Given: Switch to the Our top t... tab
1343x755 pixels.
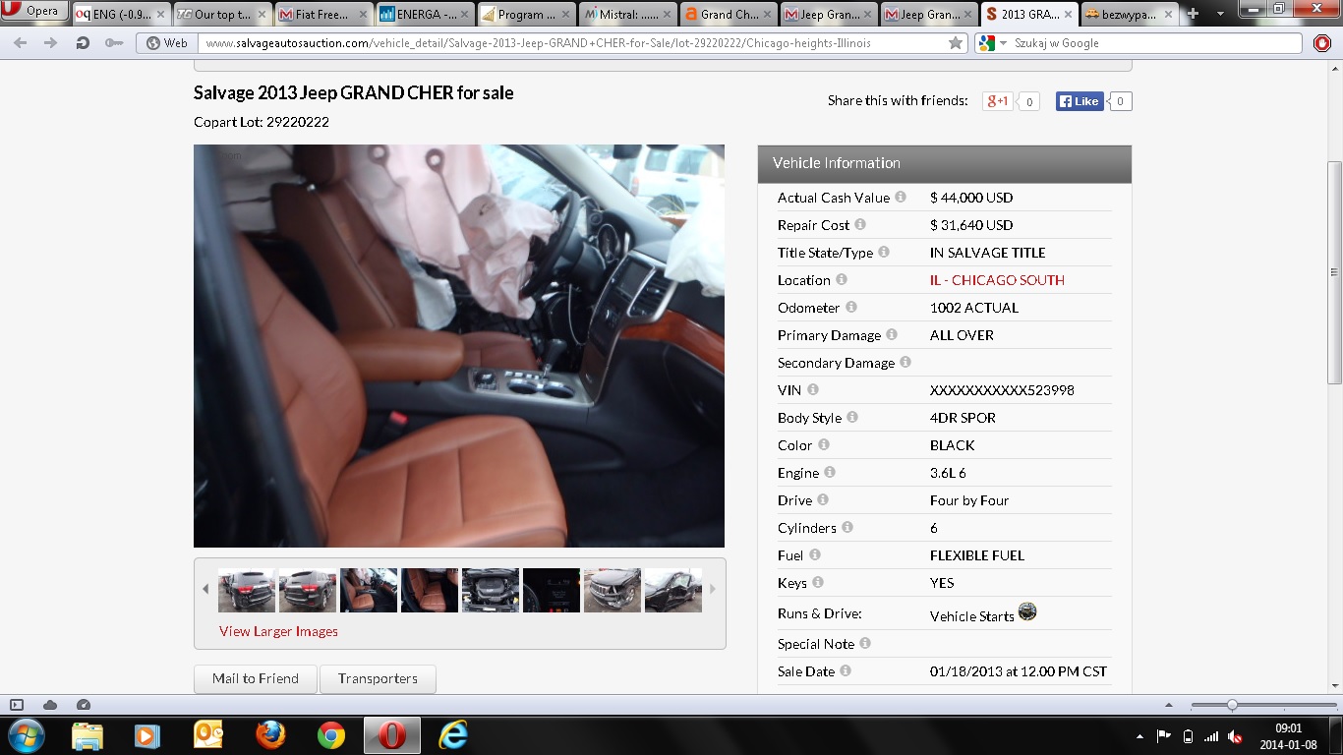Looking at the screenshot, I should pos(222,14).
